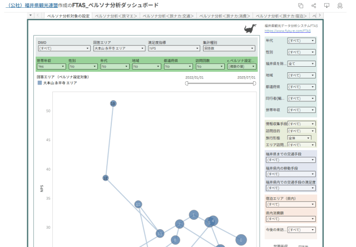The height and width of the screenshot is (247, 356).
Task: Open the right panel 都道府県 filter dropdown
Action: tap(301, 87)
